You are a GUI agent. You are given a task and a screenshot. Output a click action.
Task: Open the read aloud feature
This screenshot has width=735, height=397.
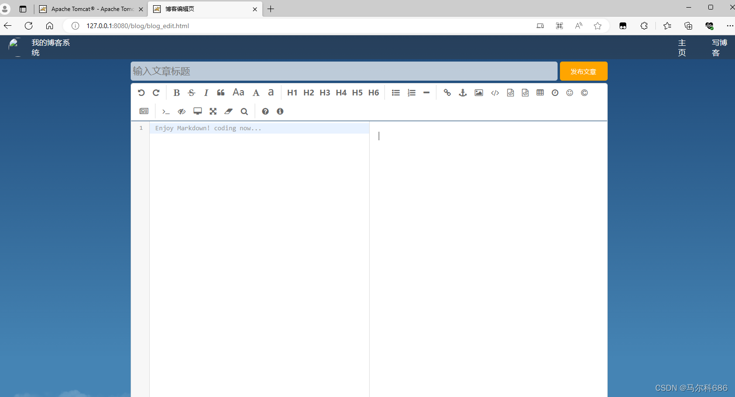(x=579, y=26)
